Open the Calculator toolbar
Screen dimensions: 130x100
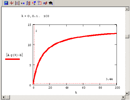6,3
